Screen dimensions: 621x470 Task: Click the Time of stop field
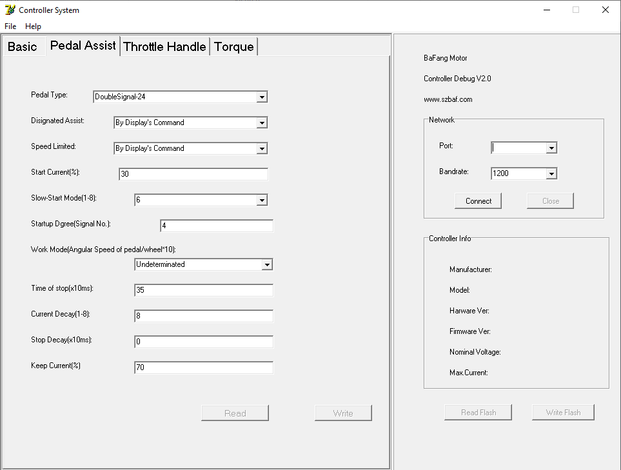203,290
